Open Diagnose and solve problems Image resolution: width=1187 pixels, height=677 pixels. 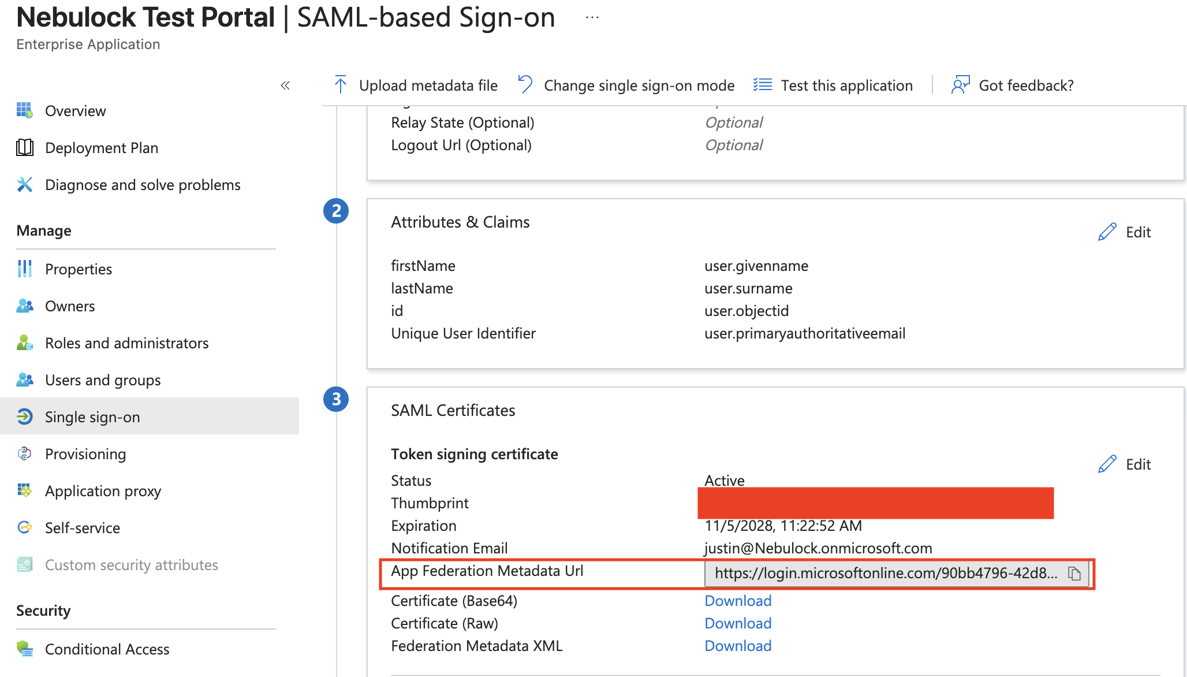tap(142, 185)
